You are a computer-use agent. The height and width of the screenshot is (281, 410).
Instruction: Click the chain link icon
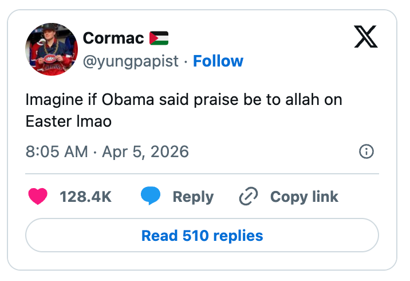(x=249, y=197)
